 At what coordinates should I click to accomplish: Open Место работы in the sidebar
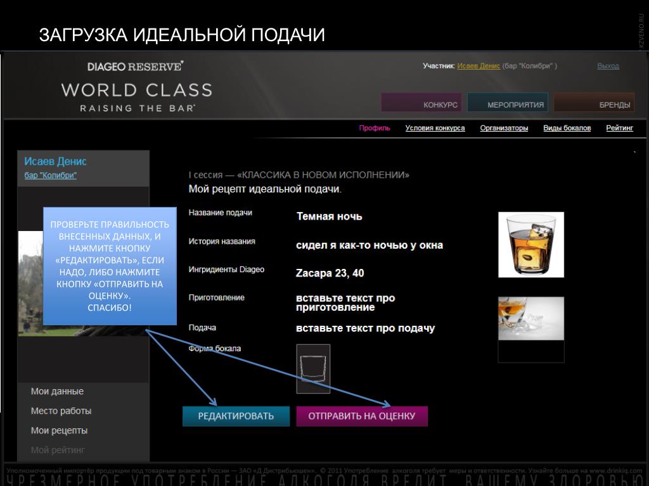(61, 411)
